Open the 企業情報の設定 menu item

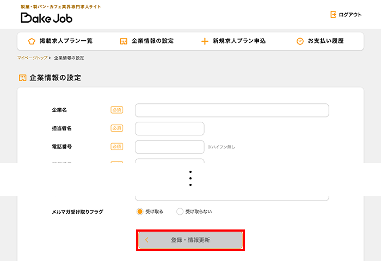pyautogui.click(x=152, y=41)
